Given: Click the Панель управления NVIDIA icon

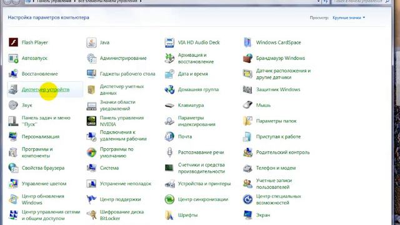Looking at the screenshot, I should click(x=91, y=121).
